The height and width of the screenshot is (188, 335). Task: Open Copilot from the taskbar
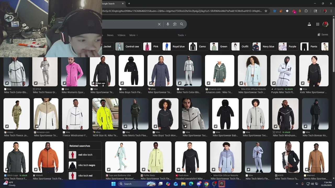pos(168,184)
